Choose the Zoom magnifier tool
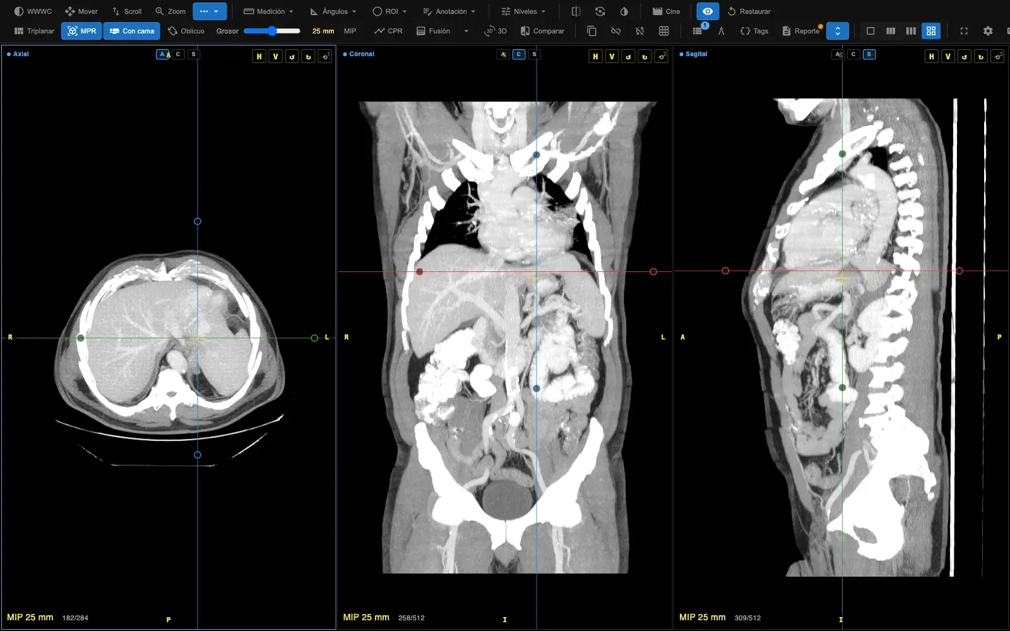The image size is (1010, 631). click(x=170, y=11)
